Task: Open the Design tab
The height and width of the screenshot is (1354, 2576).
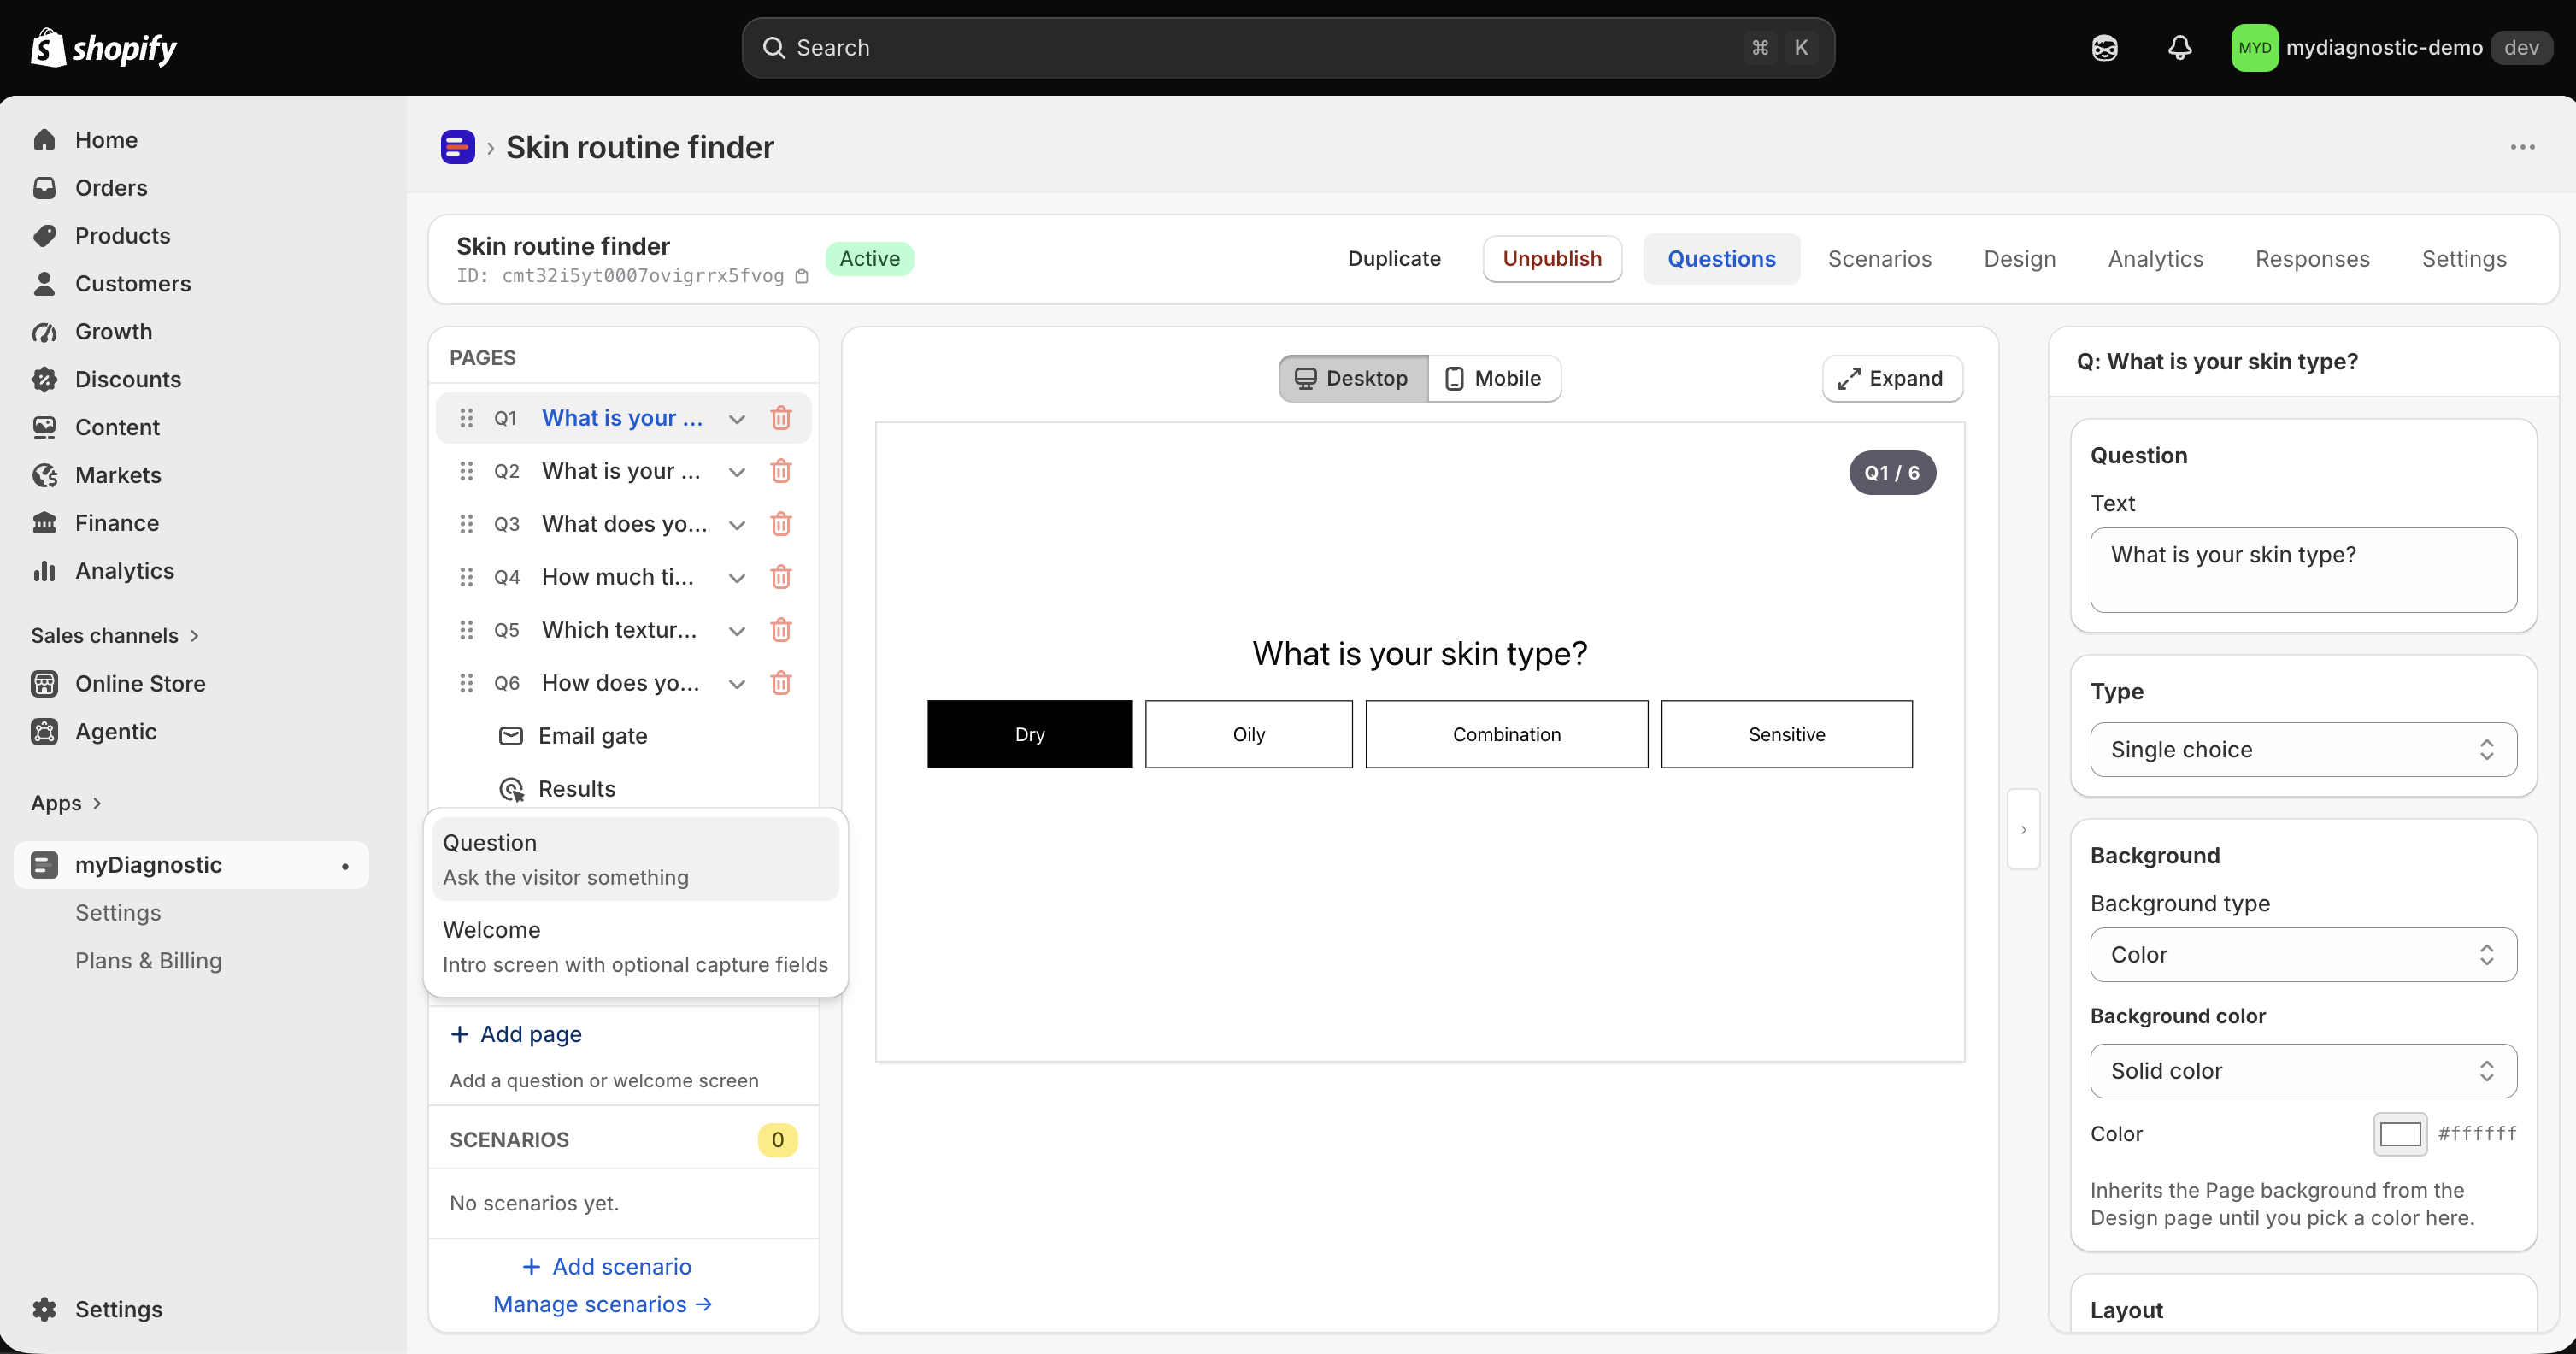Action: (x=2019, y=259)
